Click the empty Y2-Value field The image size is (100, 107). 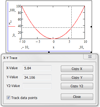[37, 86]
